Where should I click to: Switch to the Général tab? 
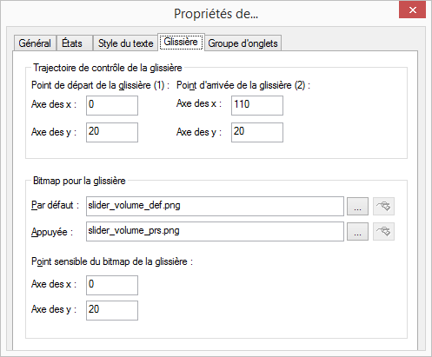(x=35, y=43)
